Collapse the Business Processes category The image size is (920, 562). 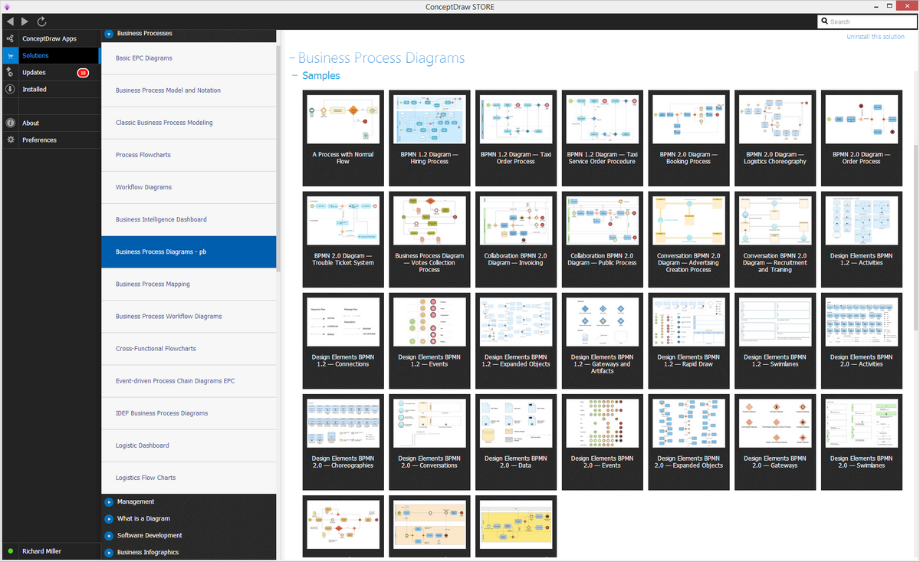point(109,34)
